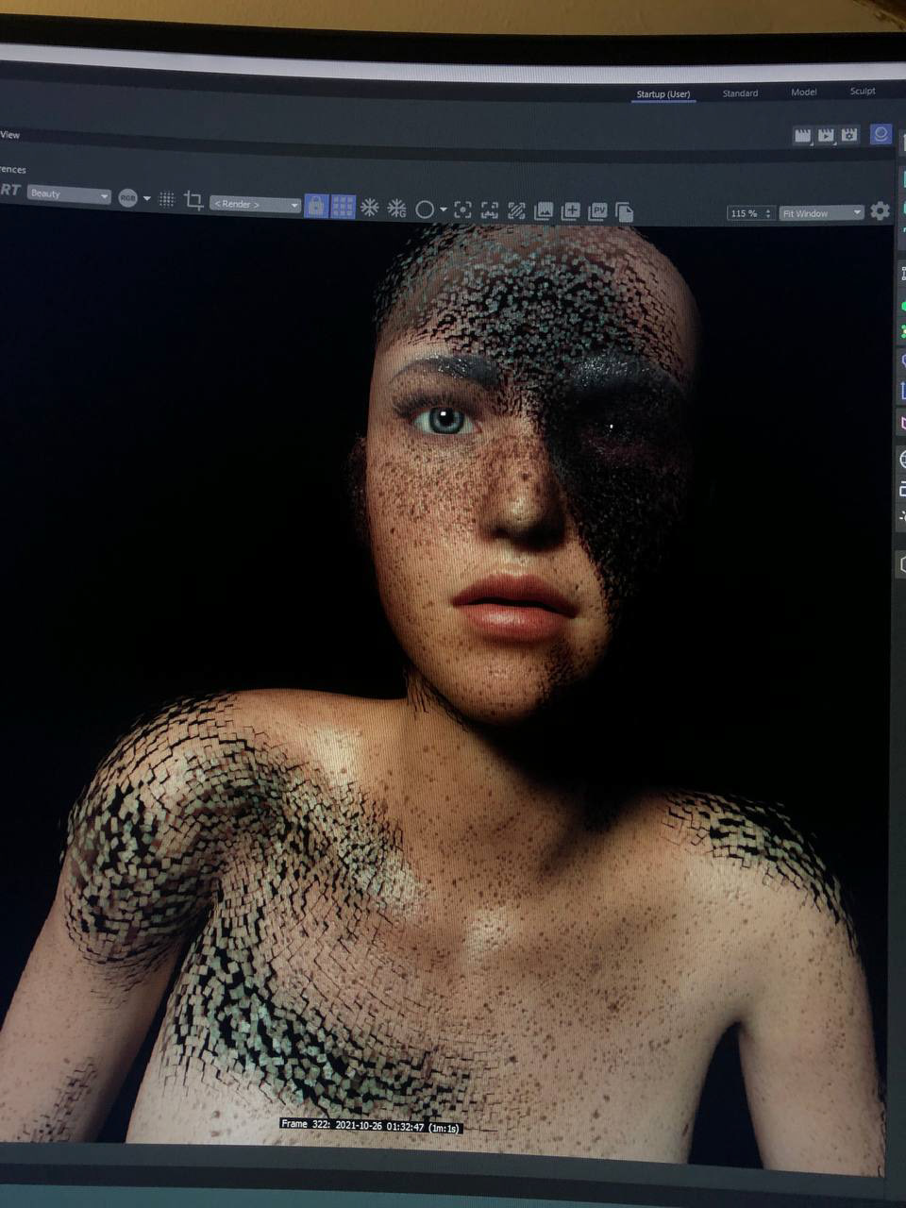Click the object pick bracket icon

(489, 210)
